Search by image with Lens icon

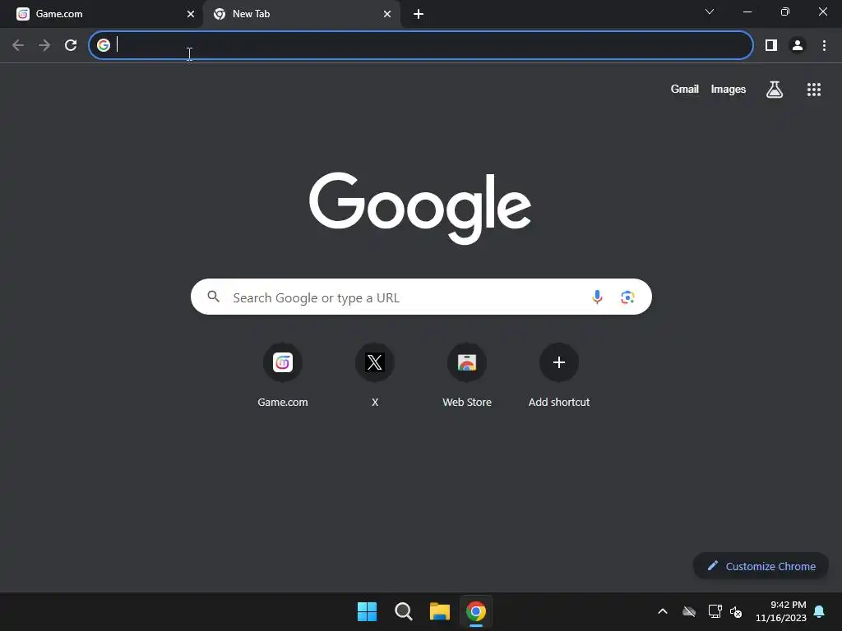click(627, 297)
